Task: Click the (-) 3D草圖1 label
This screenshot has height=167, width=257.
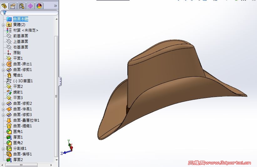Action: click(23, 81)
